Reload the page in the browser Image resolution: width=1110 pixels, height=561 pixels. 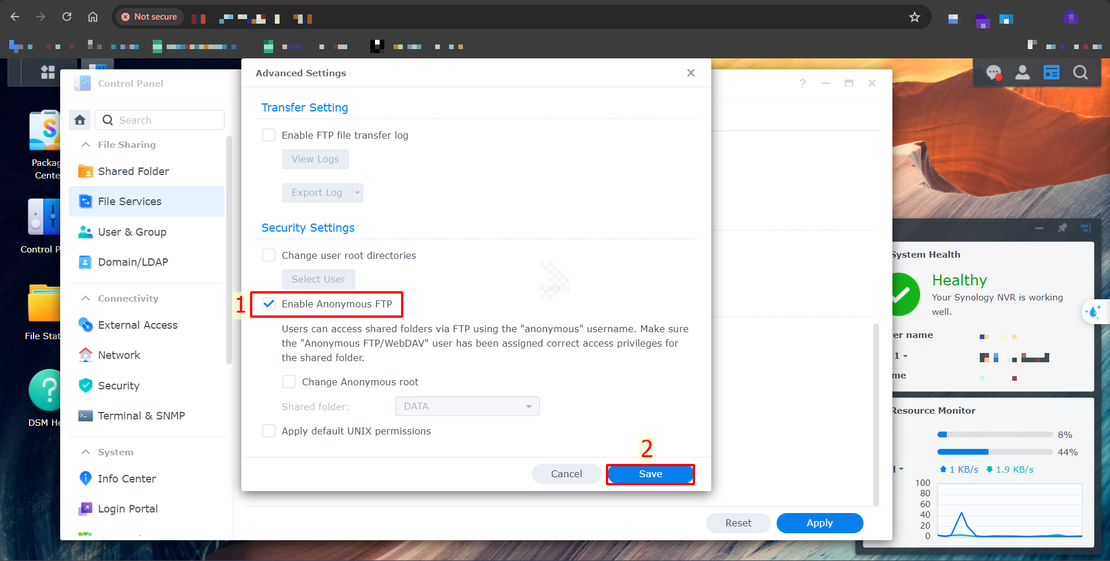pyautogui.click(x=67, y=17)
